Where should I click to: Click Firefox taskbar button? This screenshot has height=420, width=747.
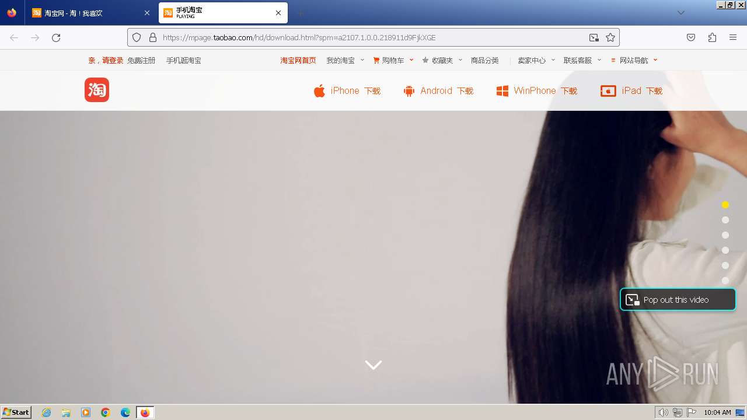pos(145,412)
